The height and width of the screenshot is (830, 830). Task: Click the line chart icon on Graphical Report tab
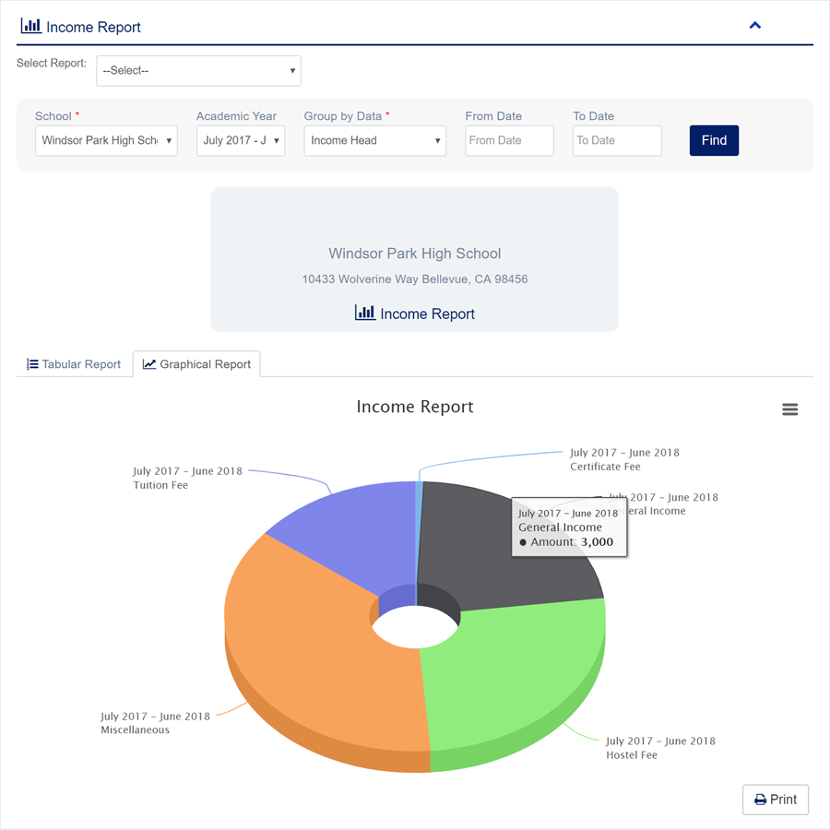click(x=149, y=364)
